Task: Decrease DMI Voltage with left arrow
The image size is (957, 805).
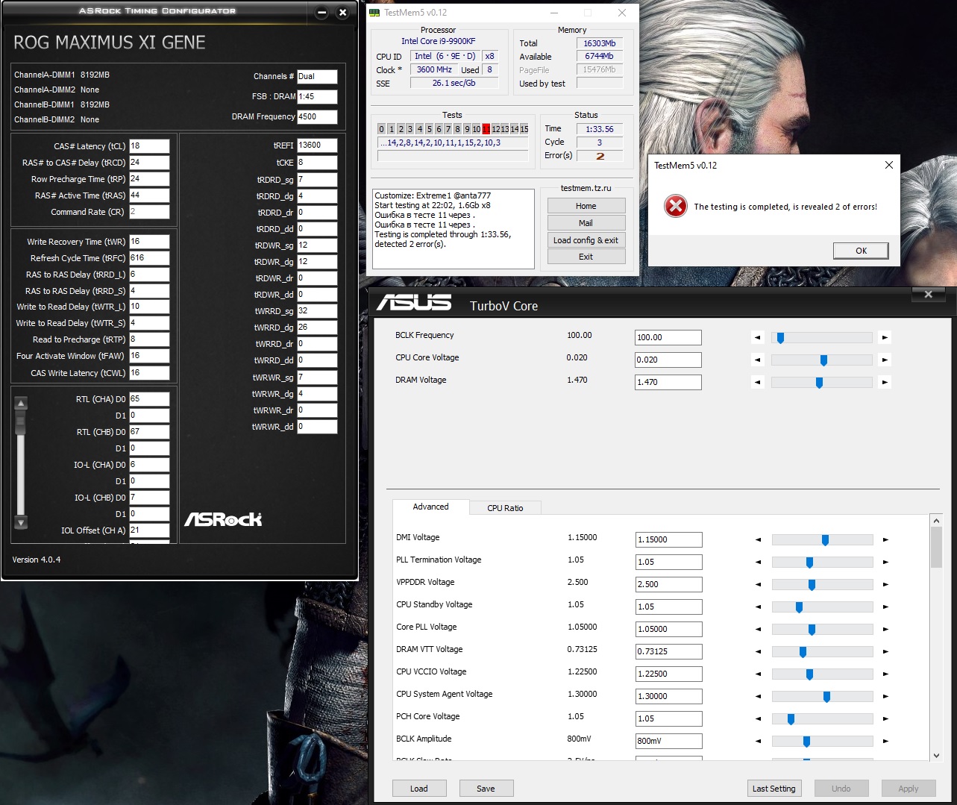Action: click(x=759, y=539)
